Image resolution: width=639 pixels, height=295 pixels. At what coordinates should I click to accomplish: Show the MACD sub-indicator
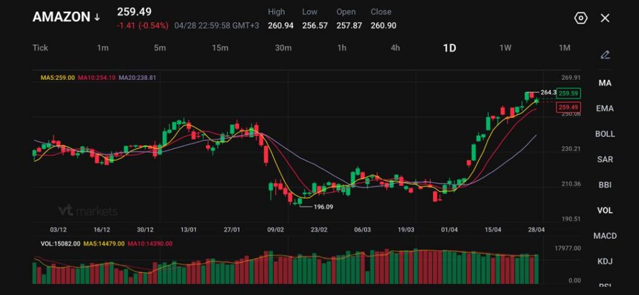pyautogui.click(x=604, y=236)
